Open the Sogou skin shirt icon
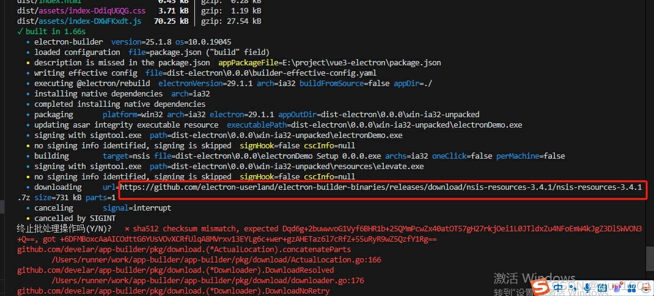The image size is (654, 296). point(617,287)
